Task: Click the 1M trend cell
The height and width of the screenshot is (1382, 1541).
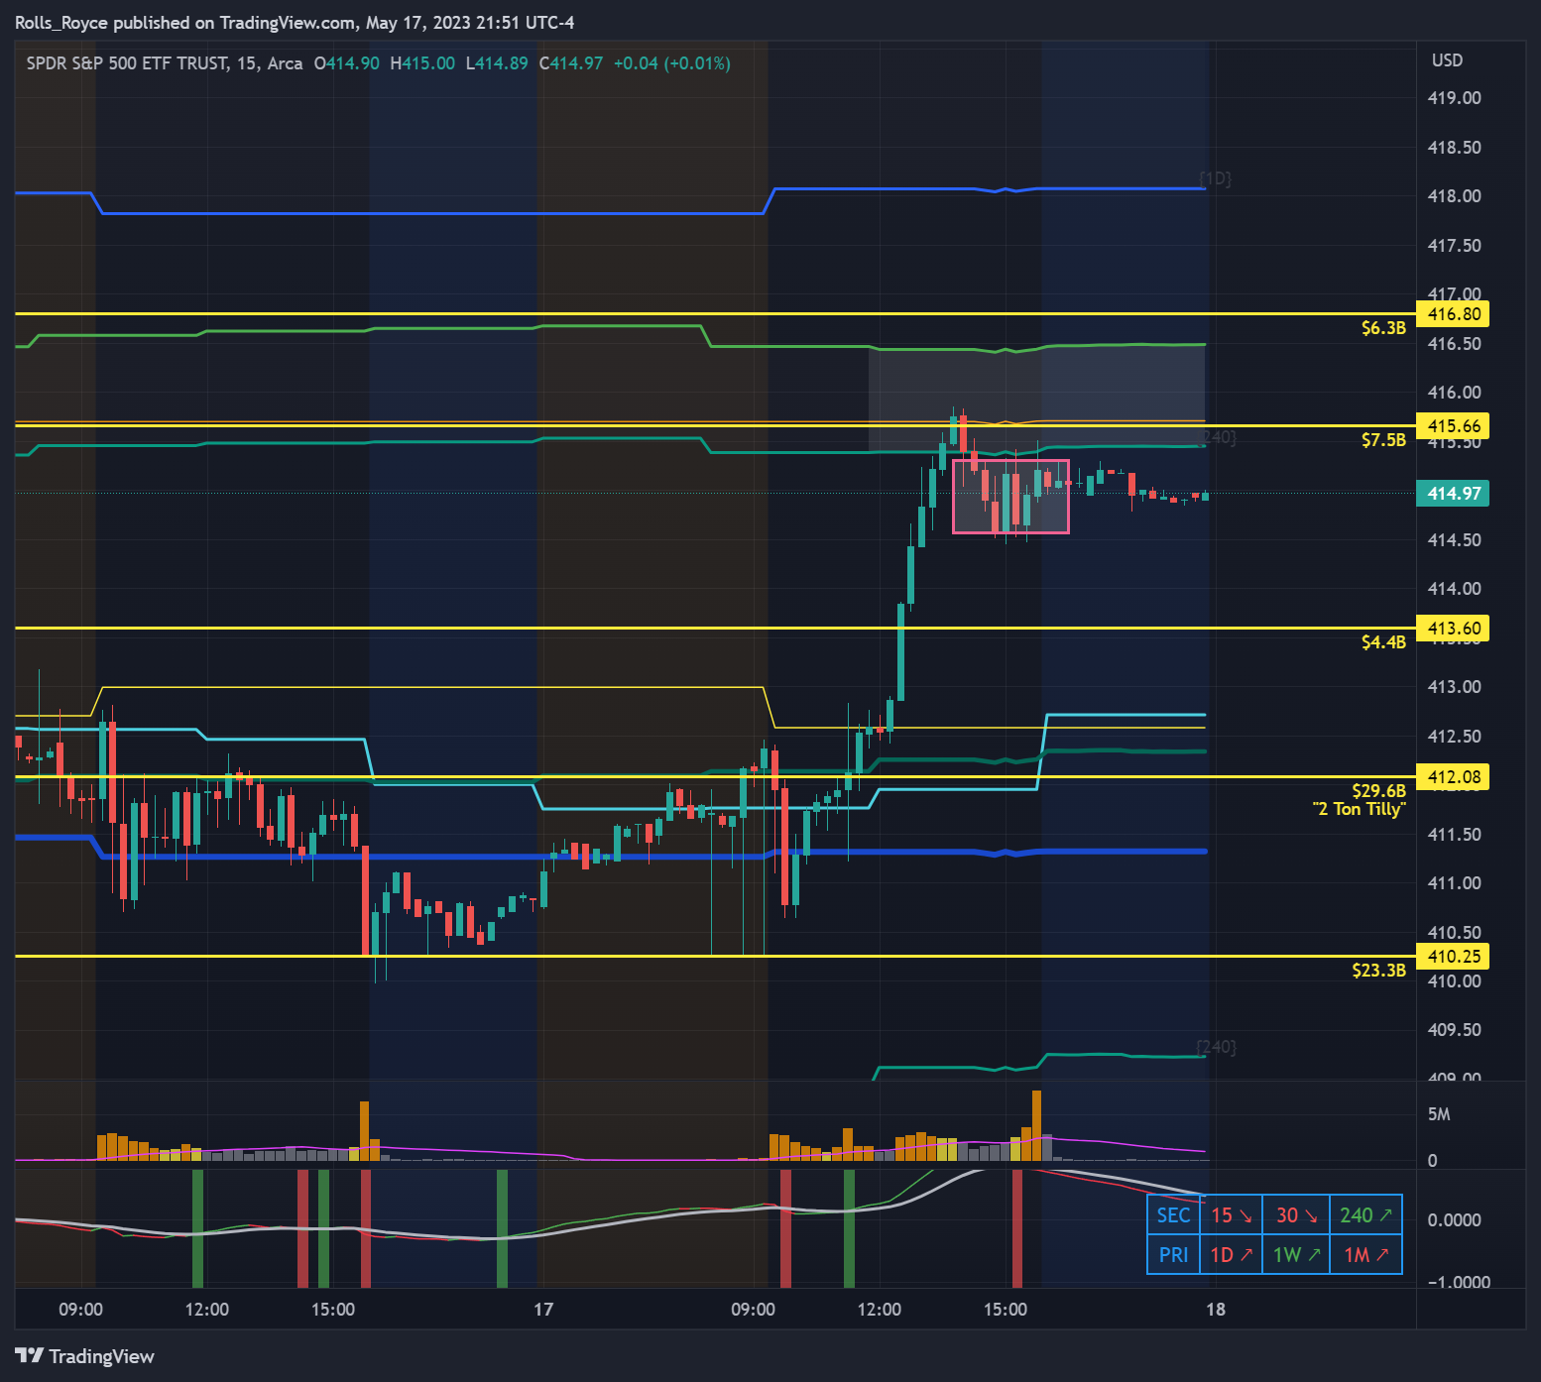Action: pos(1365,1255)
